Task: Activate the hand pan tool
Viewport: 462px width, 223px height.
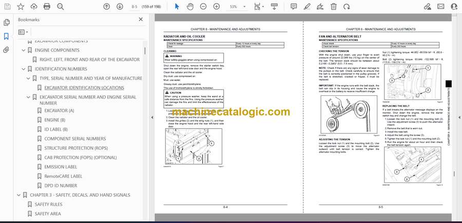Action: point(190,7)
